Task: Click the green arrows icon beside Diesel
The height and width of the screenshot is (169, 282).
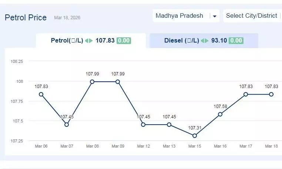Action: point(205,41)
